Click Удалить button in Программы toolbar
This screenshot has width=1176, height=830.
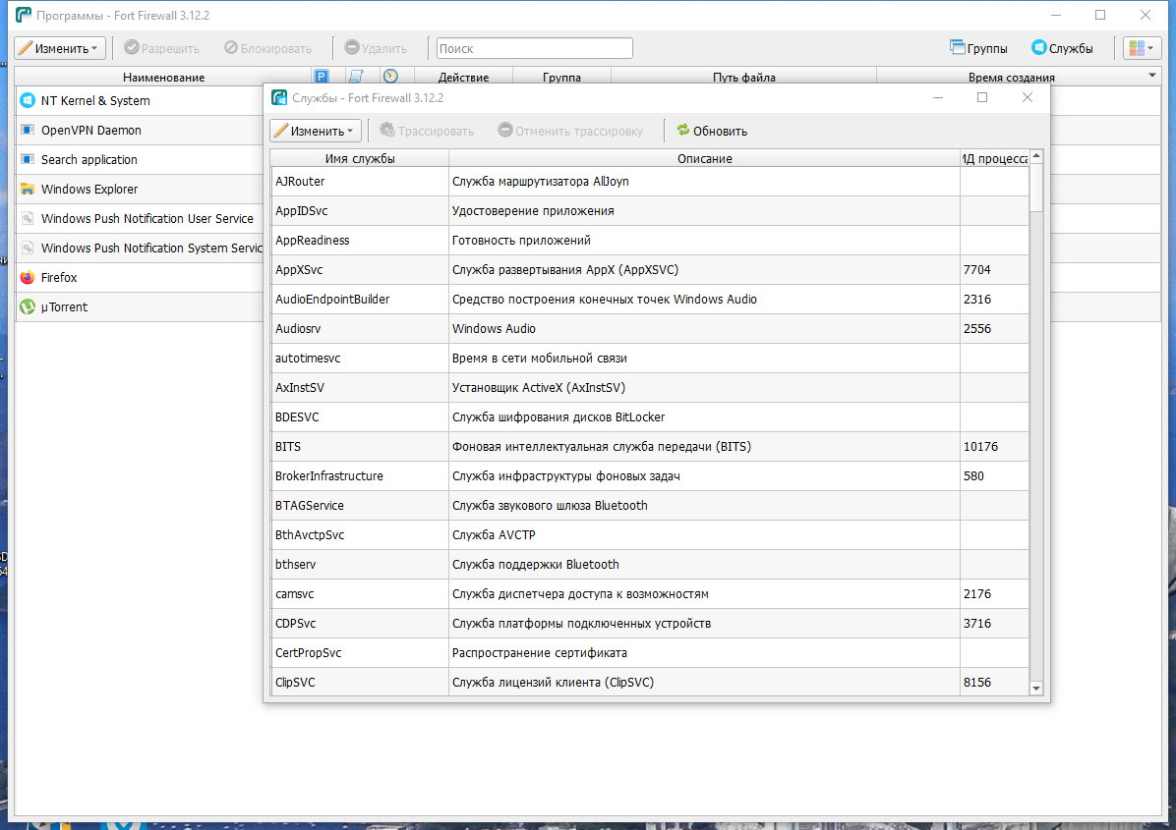[x=376, y=49]
